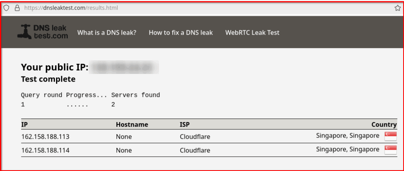Select the IP address 162.158.188.114
The image size is (404, 171).
tap(45, 150)
